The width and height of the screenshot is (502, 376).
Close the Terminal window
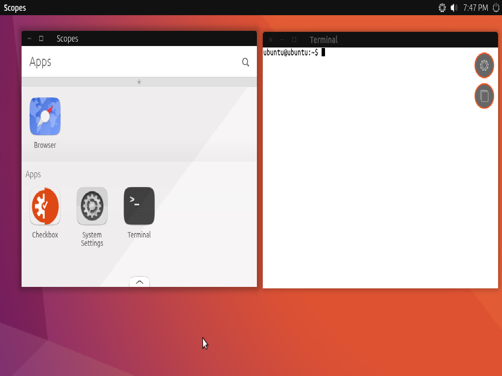point(271,40)
